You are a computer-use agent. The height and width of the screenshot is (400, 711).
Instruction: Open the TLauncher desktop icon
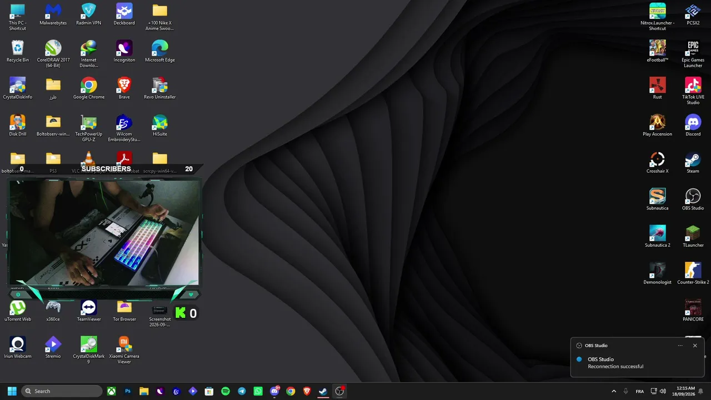693,237
